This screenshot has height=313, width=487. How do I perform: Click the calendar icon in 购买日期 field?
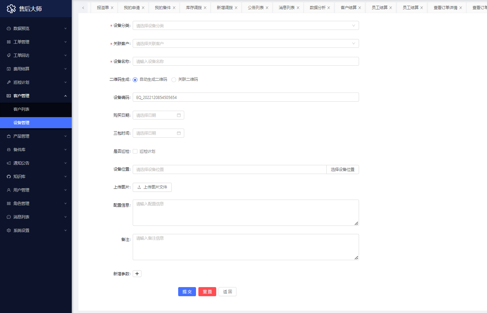pos(179,115)
